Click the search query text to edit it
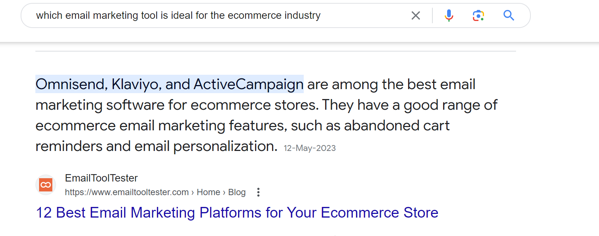 click(x=178, y=15)
